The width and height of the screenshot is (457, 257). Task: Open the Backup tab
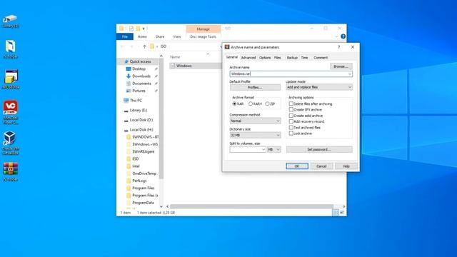click(x=292, y=58)
